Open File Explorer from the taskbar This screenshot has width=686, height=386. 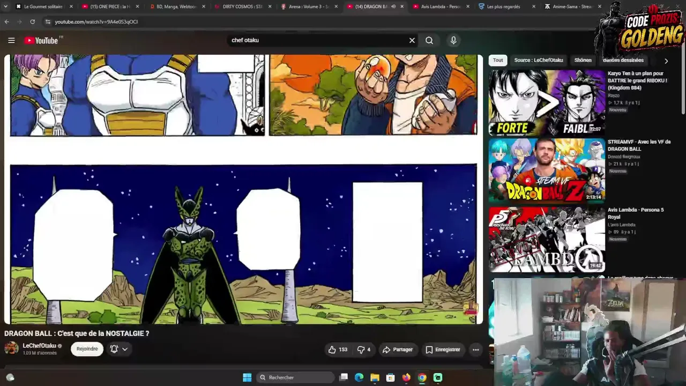coord(375,377)
